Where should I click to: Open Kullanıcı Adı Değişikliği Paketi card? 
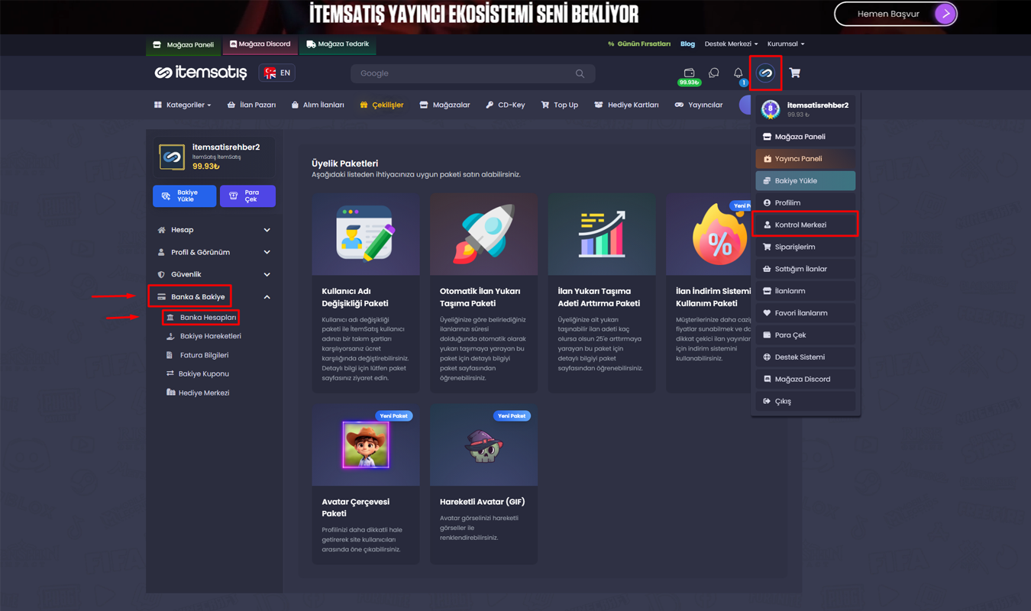click(366, 293)
